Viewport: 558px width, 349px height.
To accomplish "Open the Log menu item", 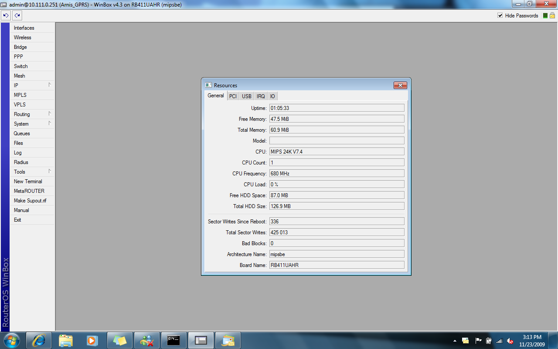I will 32,153.
